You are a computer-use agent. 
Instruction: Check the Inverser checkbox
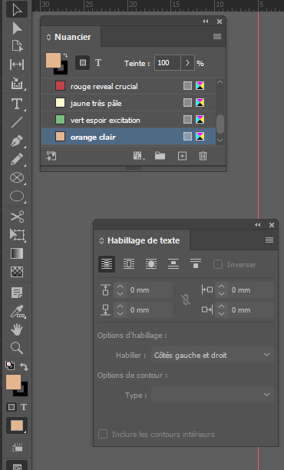[218, 264]
